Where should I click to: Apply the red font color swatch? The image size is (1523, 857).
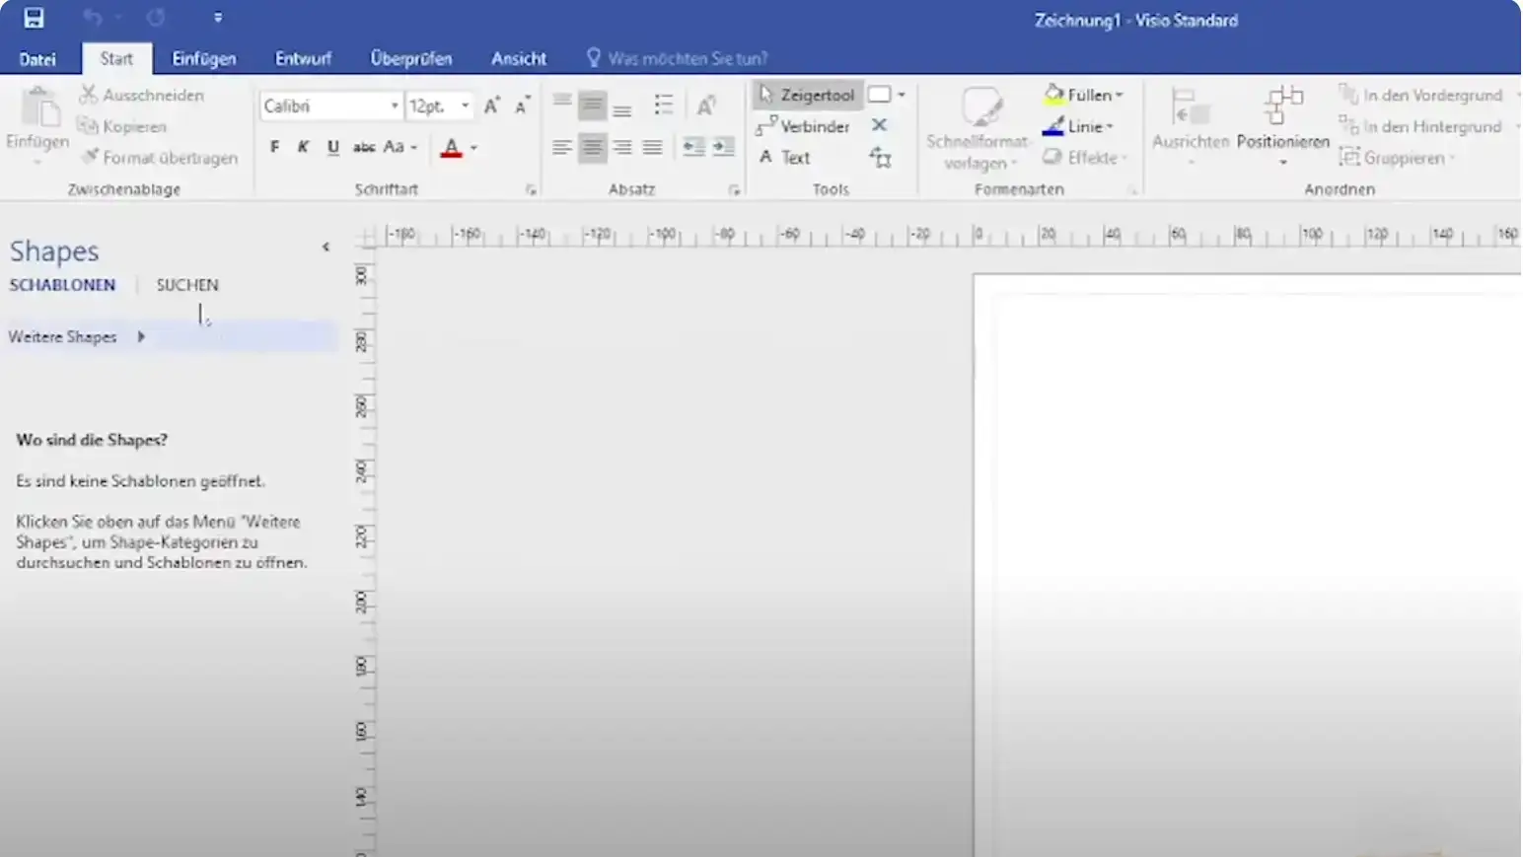(x=452, y=148)
